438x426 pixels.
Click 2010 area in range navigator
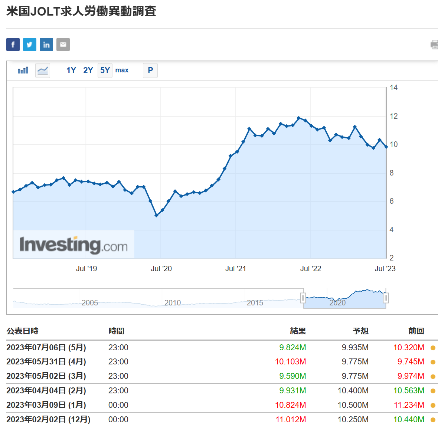coord(173,302)
